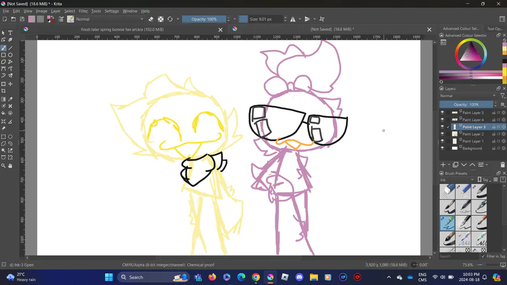Hide Paint Layer 5 via eye icon

442,113
